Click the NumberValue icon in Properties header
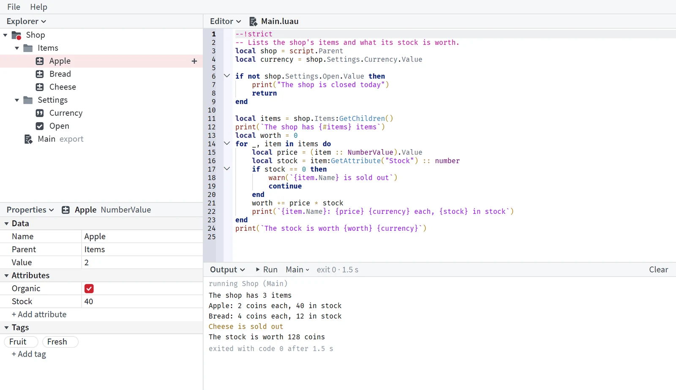676x390 pixels. point(65,210)
